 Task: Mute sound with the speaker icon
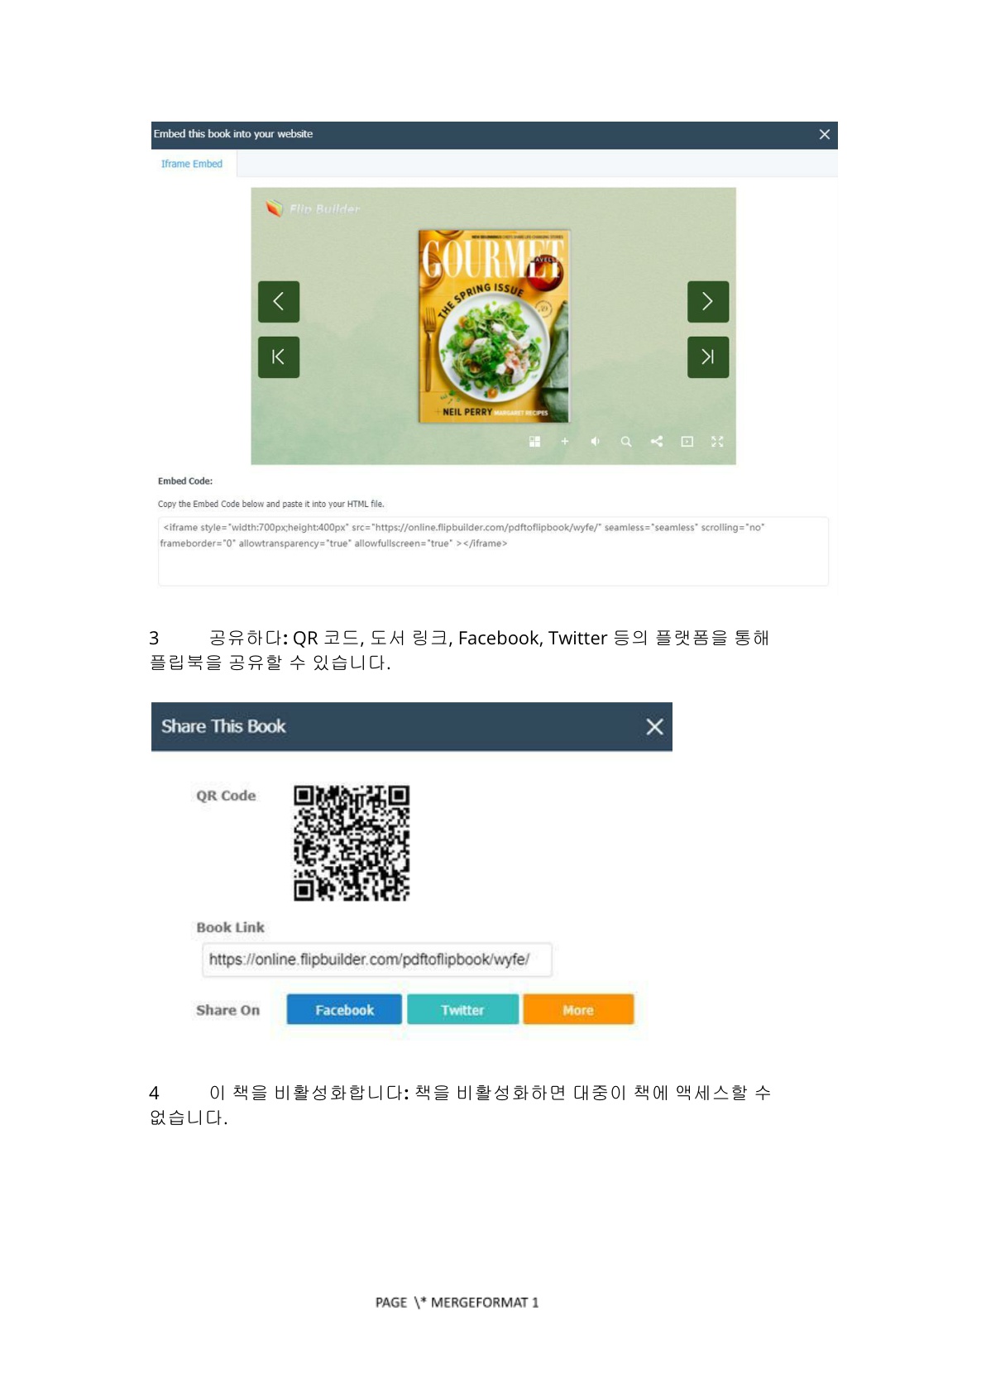click(595, 442)
